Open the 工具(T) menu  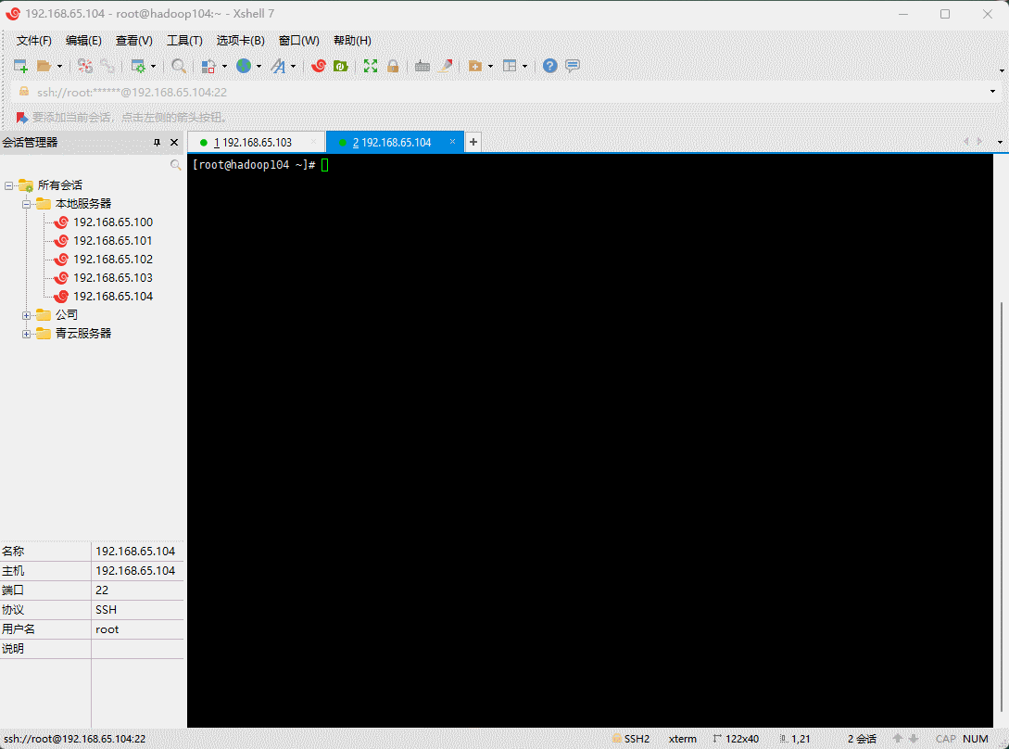[x=184, y=41]
